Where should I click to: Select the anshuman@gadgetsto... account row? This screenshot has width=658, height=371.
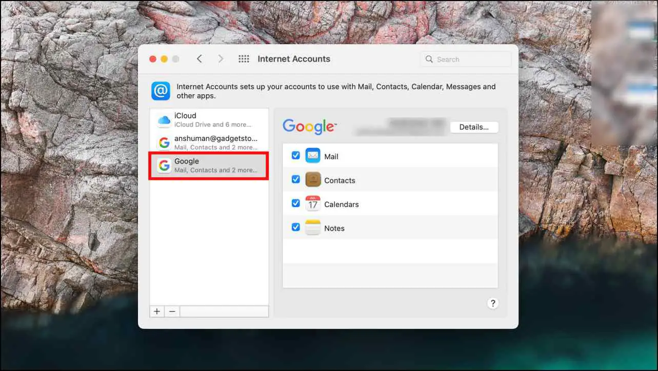(x=209, y=142)
